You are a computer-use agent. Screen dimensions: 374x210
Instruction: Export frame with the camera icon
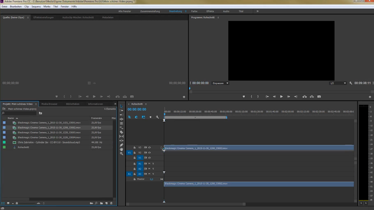tap(319, 96)
